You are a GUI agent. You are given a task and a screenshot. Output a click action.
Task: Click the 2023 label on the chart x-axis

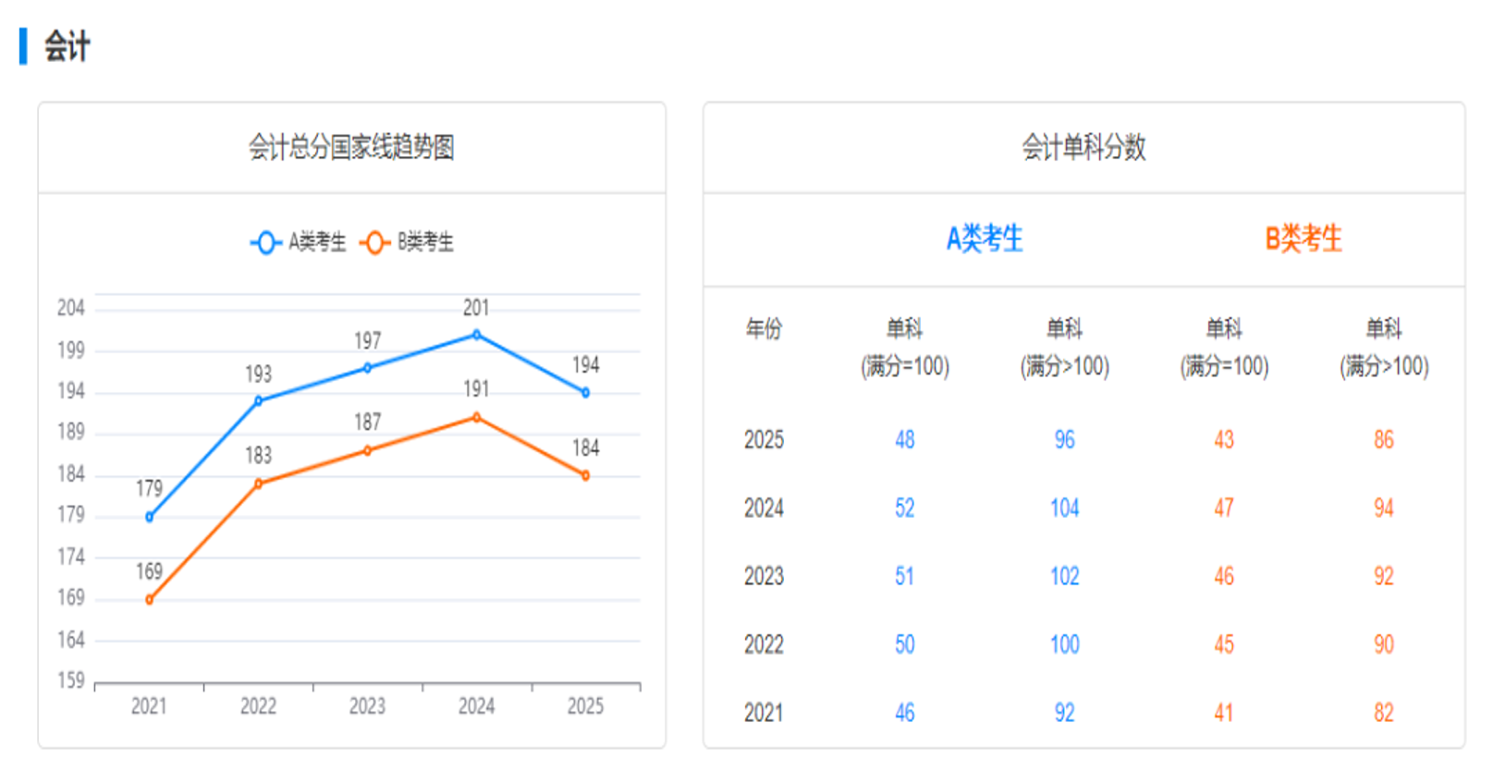click(x=367, y=706)
